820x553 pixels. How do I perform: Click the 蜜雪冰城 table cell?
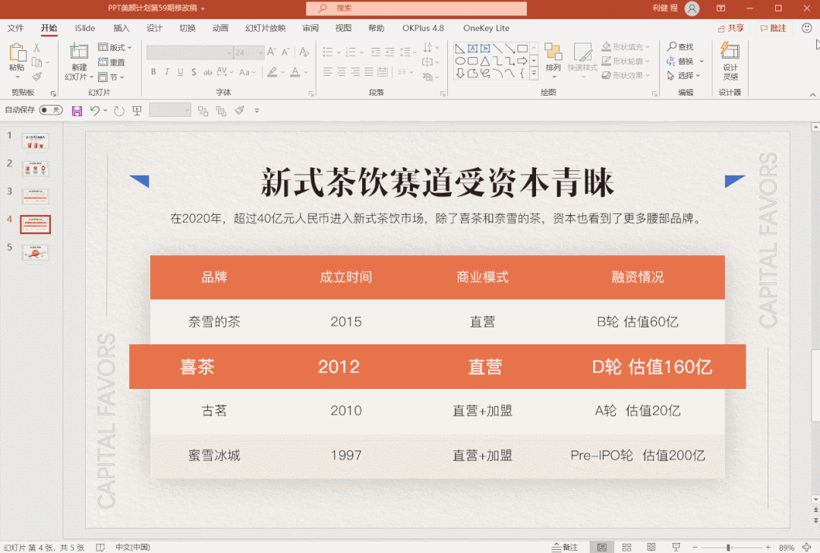point(214,456)
